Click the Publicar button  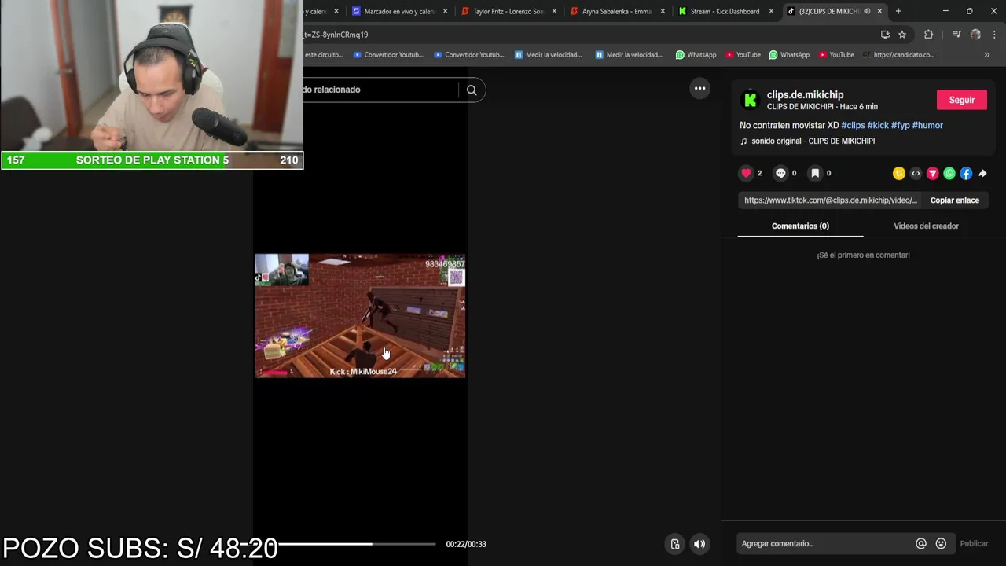pos(974,543)
